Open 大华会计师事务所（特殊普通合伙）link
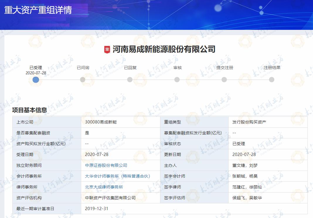The width and height of the screenshot is (313, 218). pyautogui.click(x=118, y=176)
